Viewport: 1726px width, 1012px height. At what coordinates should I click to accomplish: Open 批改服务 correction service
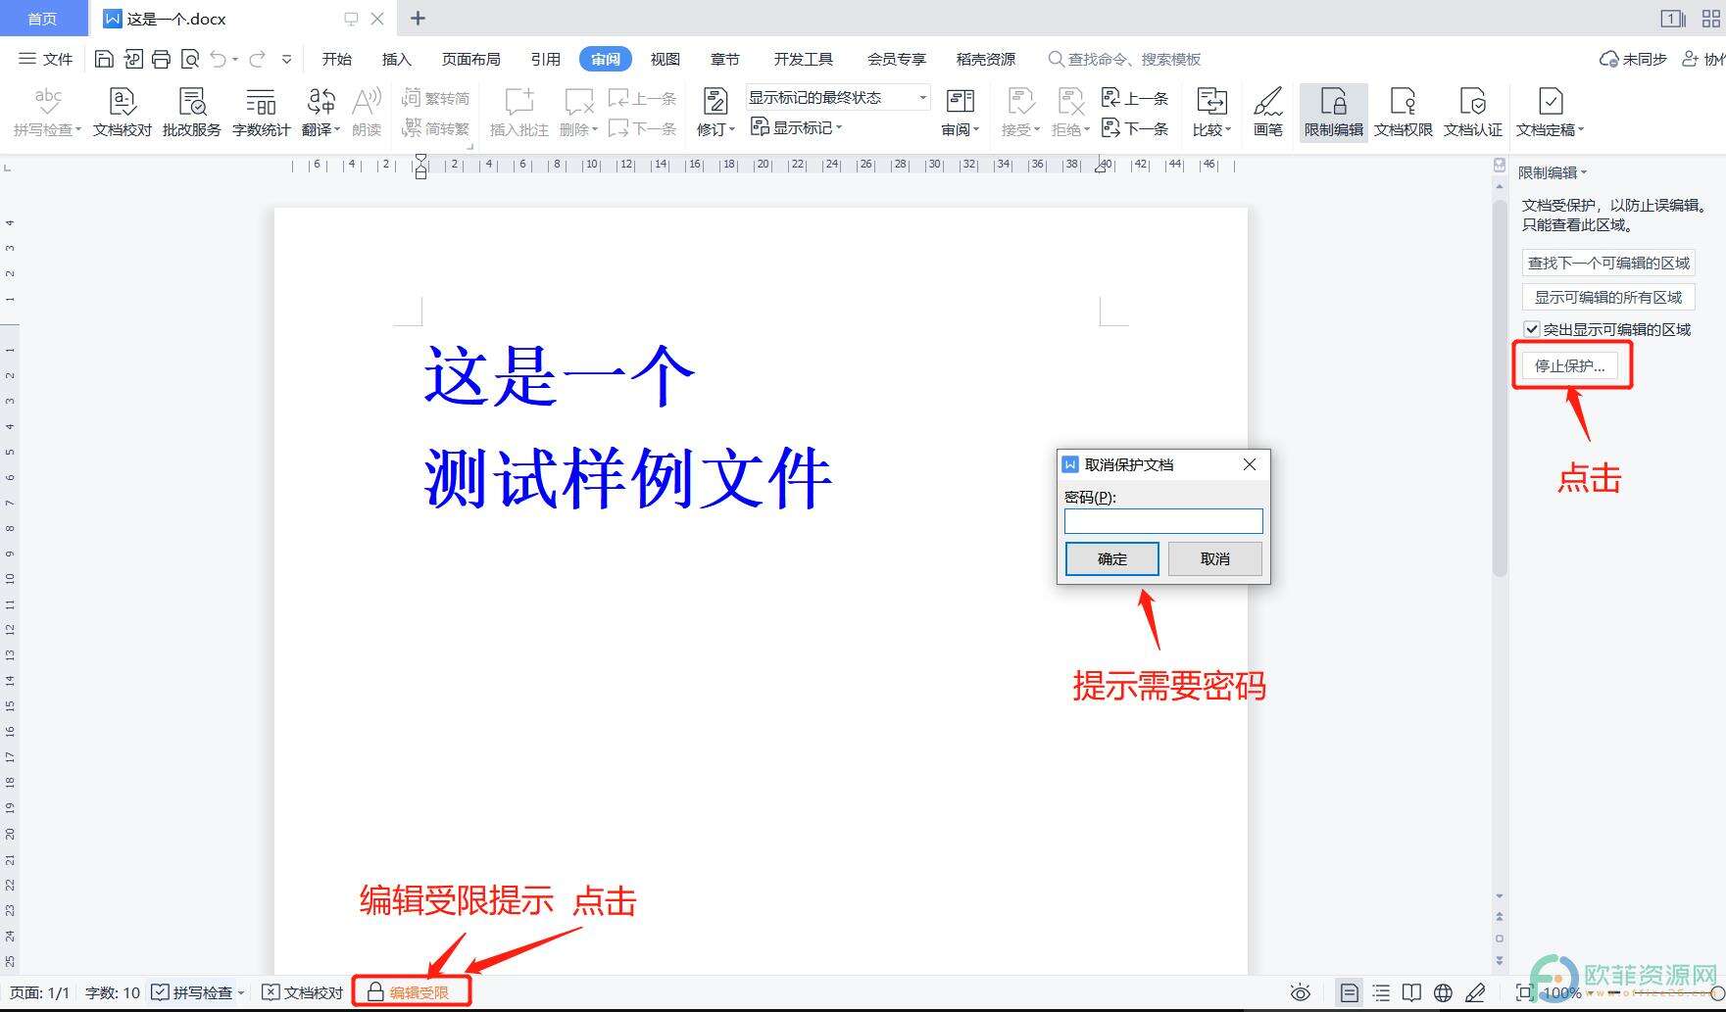point(191,112)
